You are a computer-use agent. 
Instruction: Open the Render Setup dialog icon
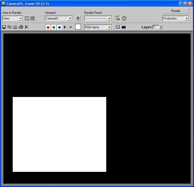(118, 18)
